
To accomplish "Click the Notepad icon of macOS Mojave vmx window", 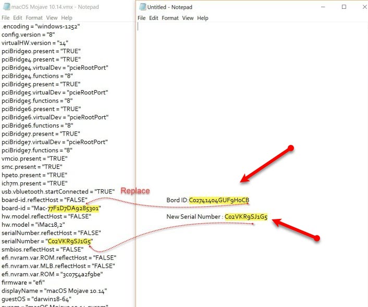I will (5, 7).
